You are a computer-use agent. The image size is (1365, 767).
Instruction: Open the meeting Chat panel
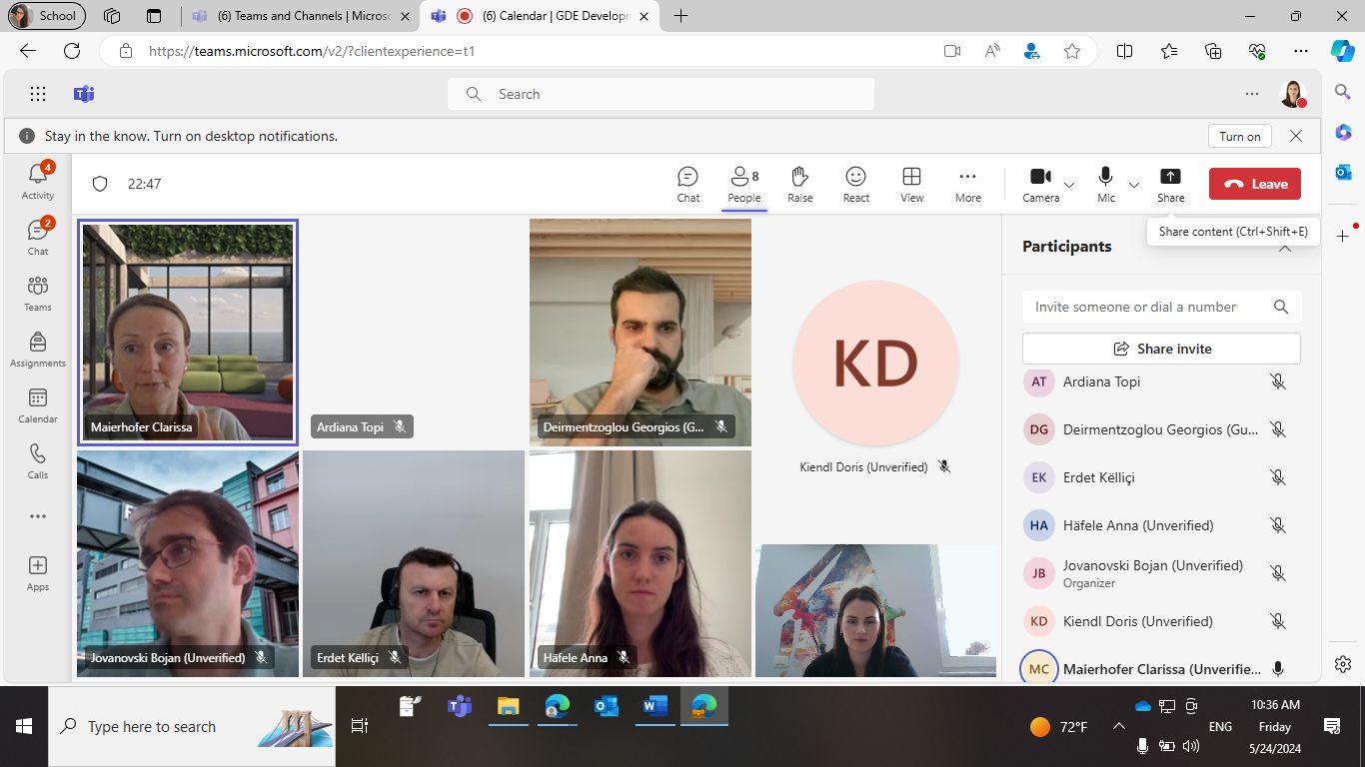coord(687,184)
